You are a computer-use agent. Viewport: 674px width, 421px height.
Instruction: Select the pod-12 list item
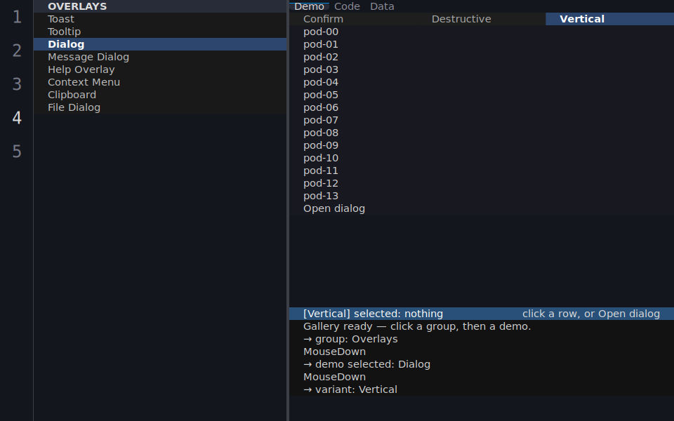click(x=482, y=183)
